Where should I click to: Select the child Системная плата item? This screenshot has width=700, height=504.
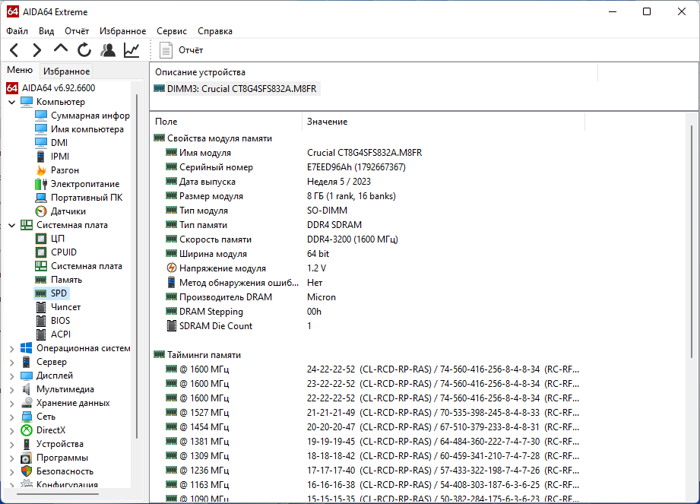tap(78, 266)
